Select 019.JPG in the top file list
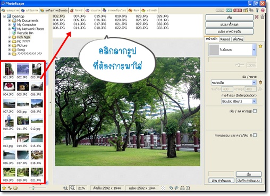This screenshot has height=196, width=270. click(x=121, y=16)
